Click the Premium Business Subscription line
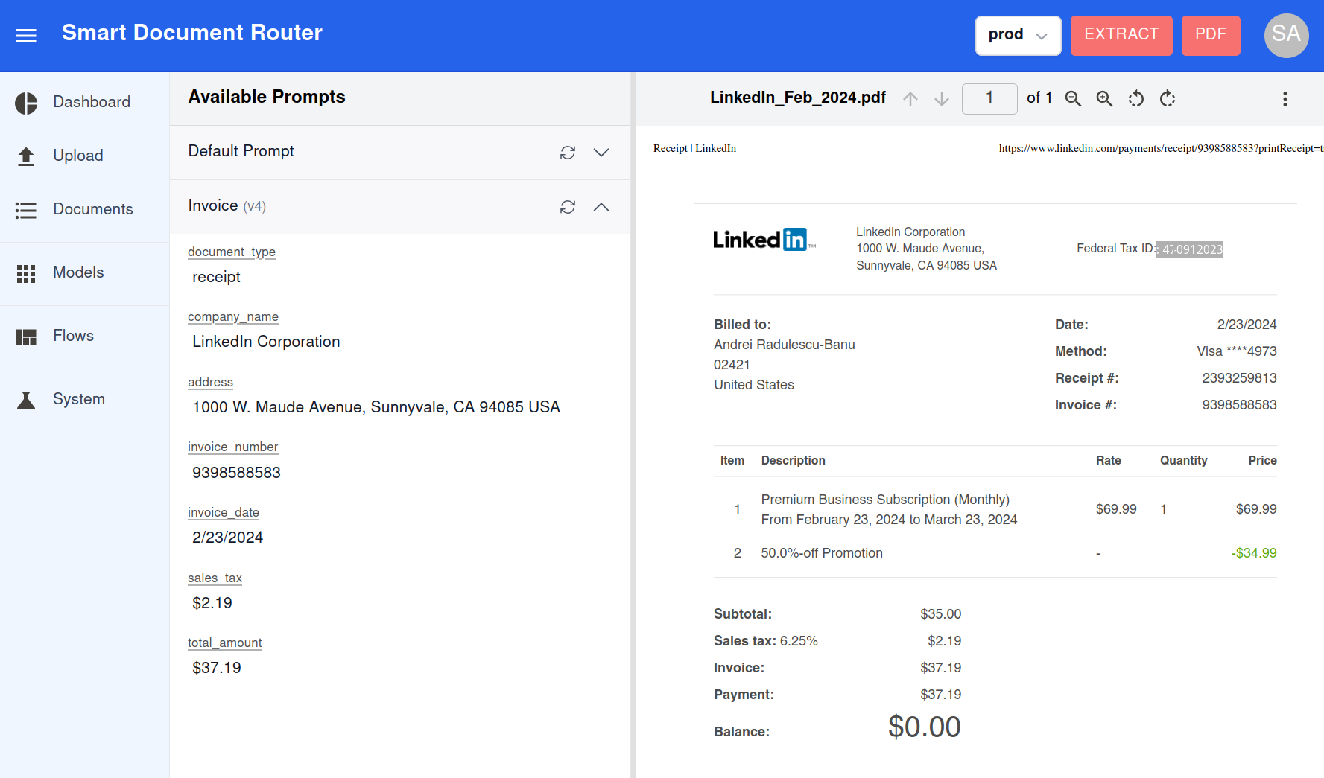1324x778 pixels. (885, 500)
